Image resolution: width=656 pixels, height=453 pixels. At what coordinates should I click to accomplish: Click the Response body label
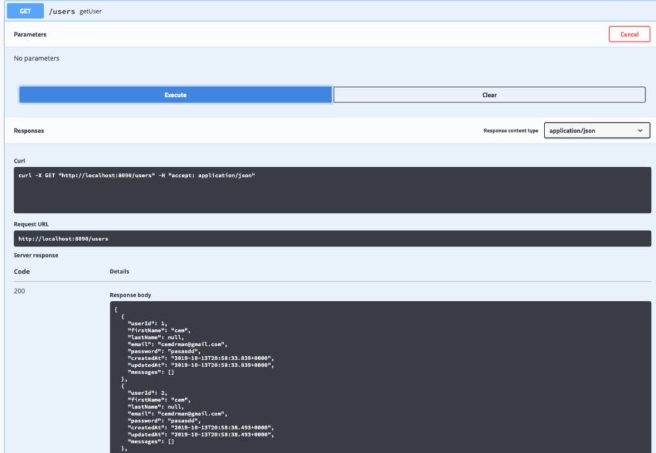tap(130, 295)
